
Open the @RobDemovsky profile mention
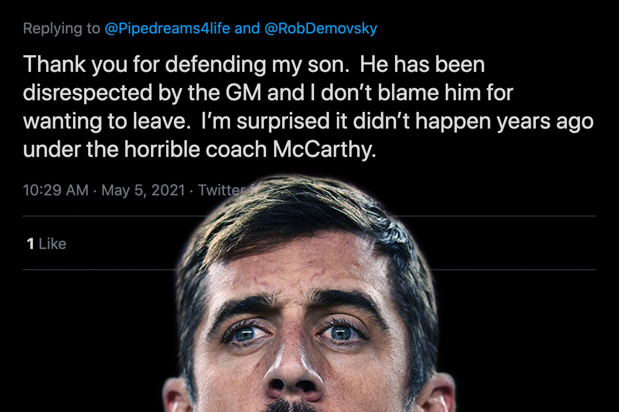click(x=320, y=28)
